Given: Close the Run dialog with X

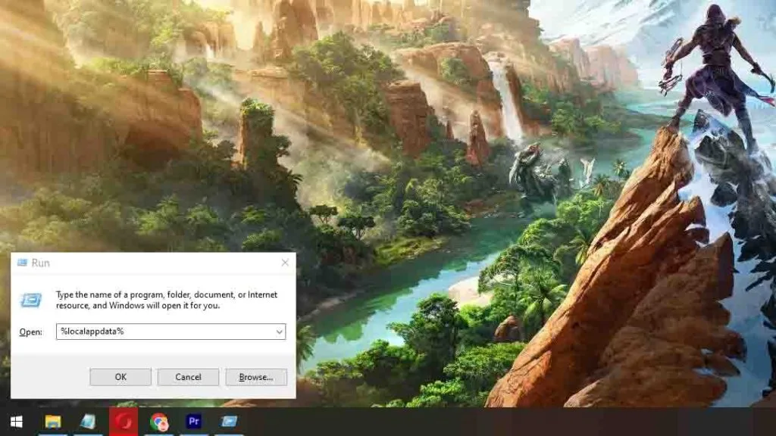Looking at the screenshot, I should pos(285,263).
